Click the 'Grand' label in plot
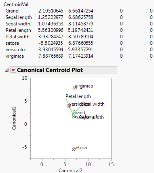 [79, 113]
